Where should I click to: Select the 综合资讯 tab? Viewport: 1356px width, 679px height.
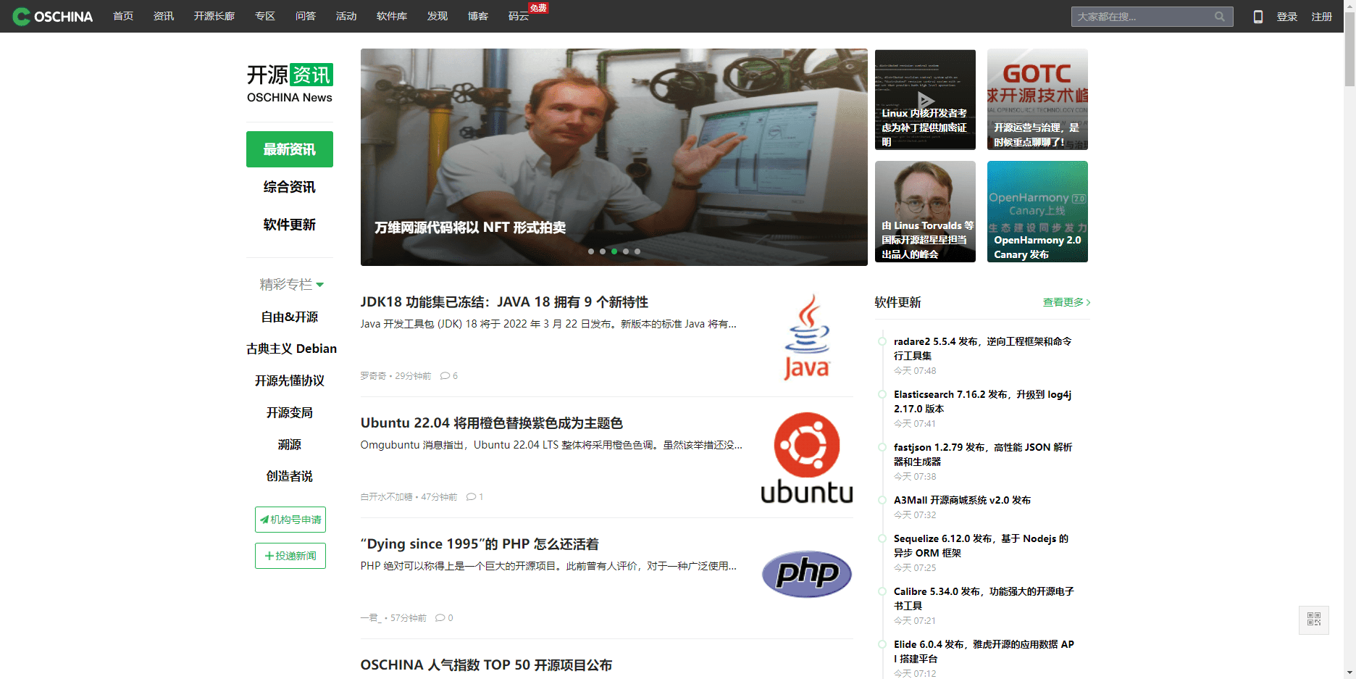click(290, 187)
